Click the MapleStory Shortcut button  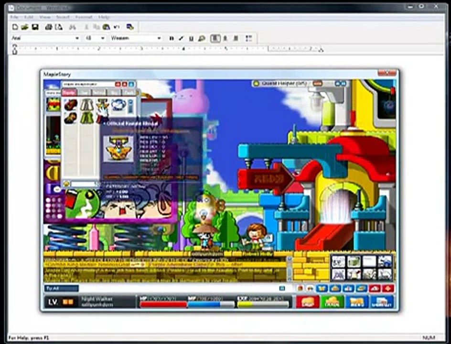coord(381,302)
